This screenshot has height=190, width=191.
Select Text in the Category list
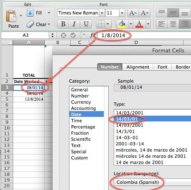tap(86, 145)
